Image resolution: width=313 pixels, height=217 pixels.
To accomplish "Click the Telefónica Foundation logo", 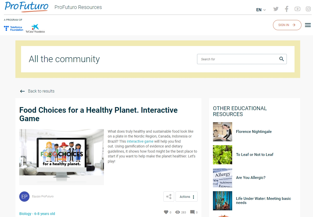I will (14, 28).
